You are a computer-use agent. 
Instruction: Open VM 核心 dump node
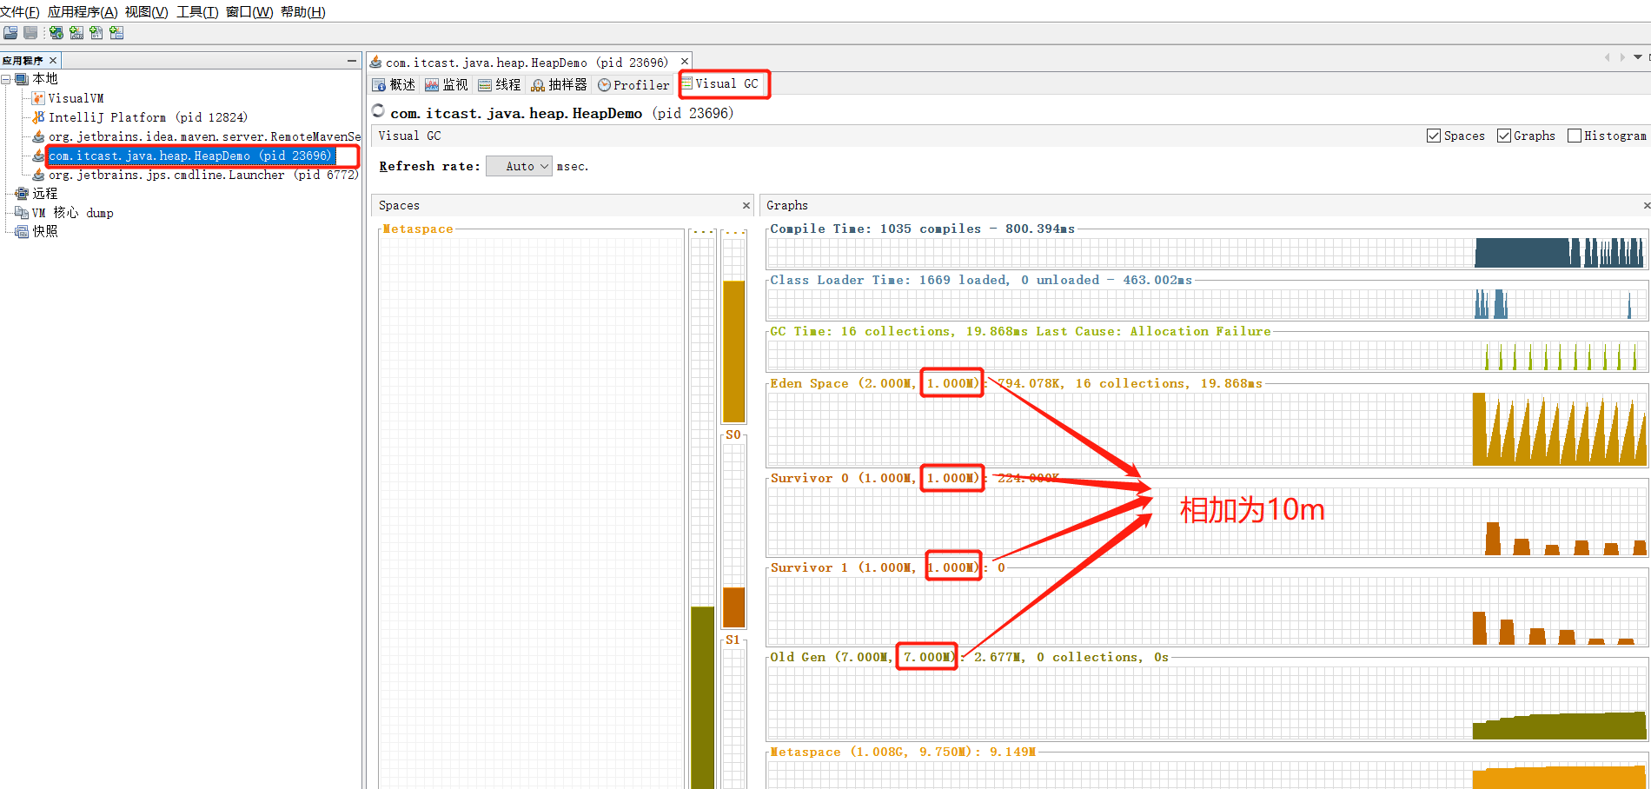73,213
